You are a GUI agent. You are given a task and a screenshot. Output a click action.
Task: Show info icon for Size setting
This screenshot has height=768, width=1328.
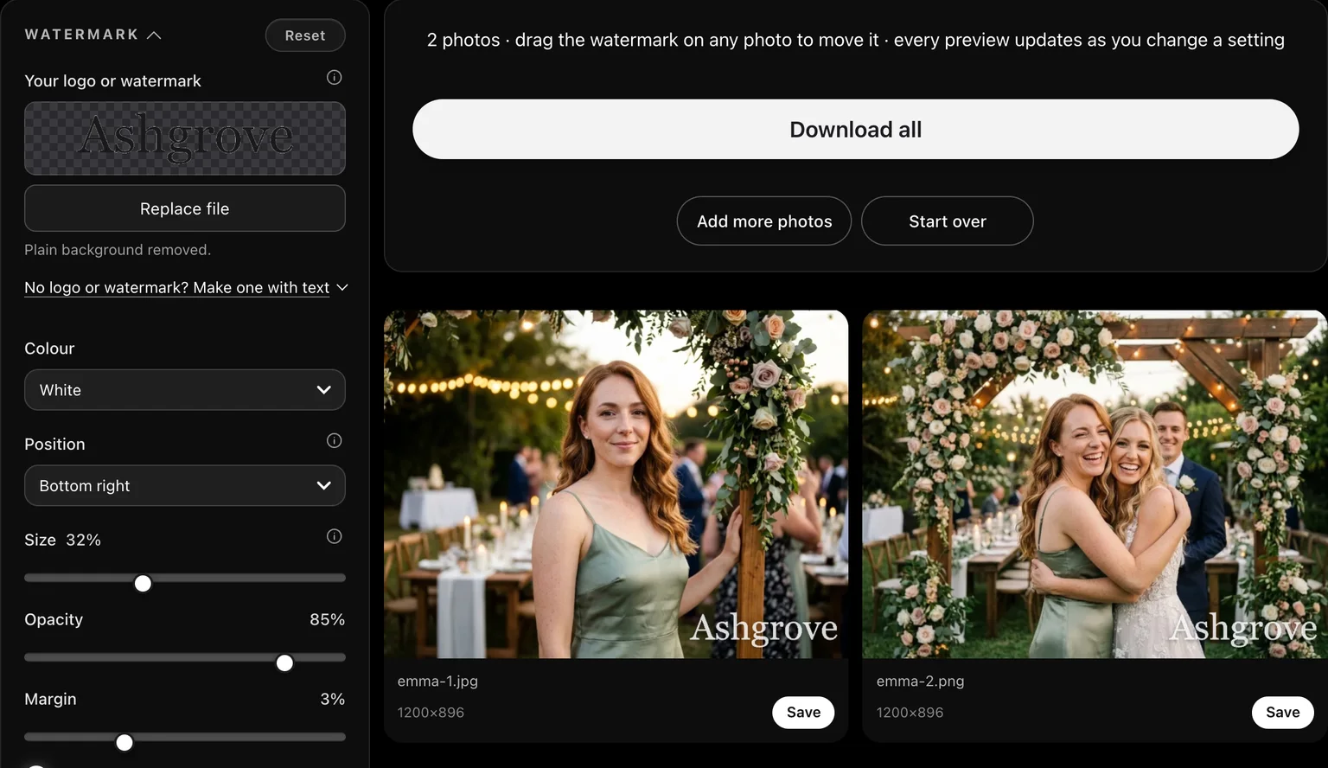coord(334,536)
